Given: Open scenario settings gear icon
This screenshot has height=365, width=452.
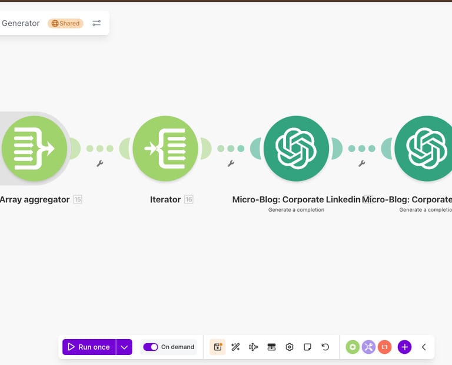Looking at the screenshot, I should (290, 347).
